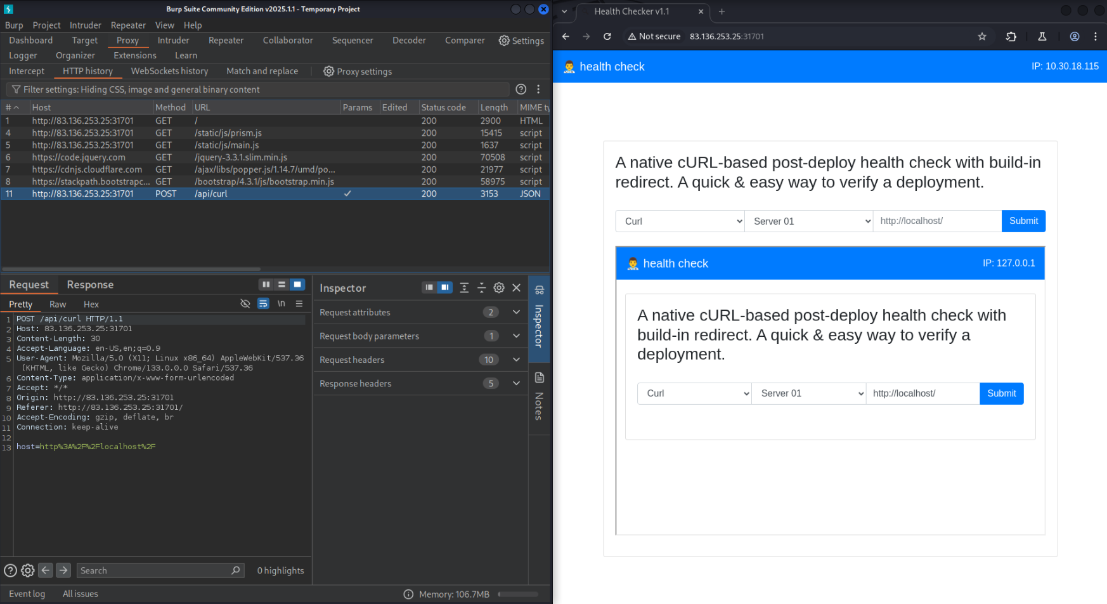This screenshot has height=604, width=1107.
Task: Collapse all Inspector sections icon
Action: pyautogui.click(x=482, y=288)
